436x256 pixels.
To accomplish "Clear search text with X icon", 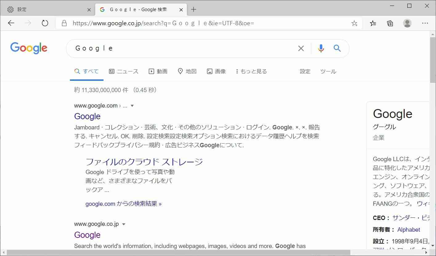I will coord(301,48).
